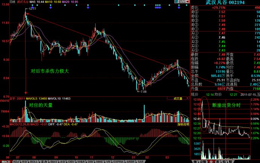The image size is (260, 163).
Task: Select the EXPMA indicator tab
Action: click(118, 161)
